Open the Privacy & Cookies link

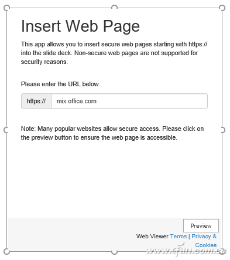pos(204,241)
